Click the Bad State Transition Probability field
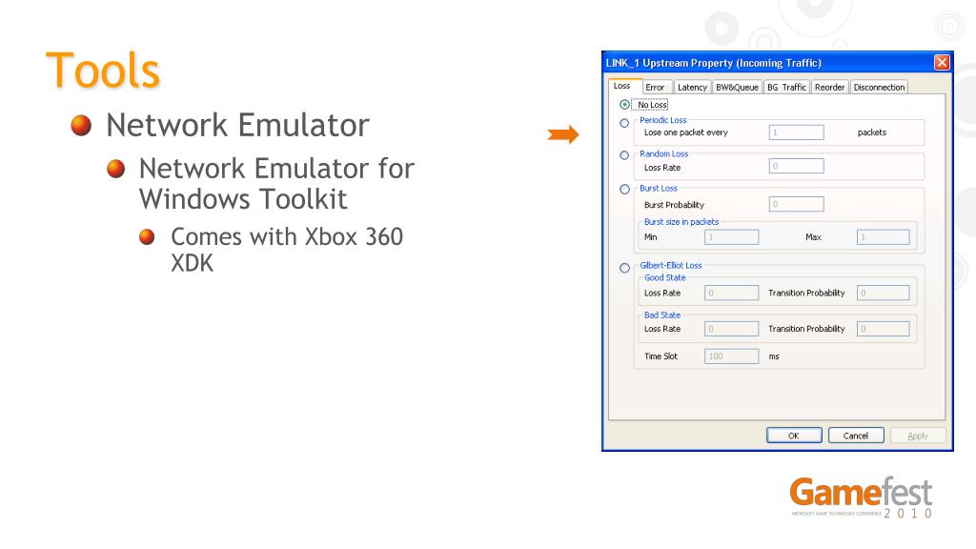The height and width of the screenshot is (549, 976). (884, 329)
